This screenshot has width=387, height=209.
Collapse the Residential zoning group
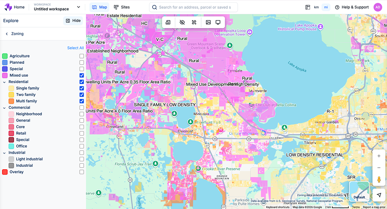tap(4, 82)
